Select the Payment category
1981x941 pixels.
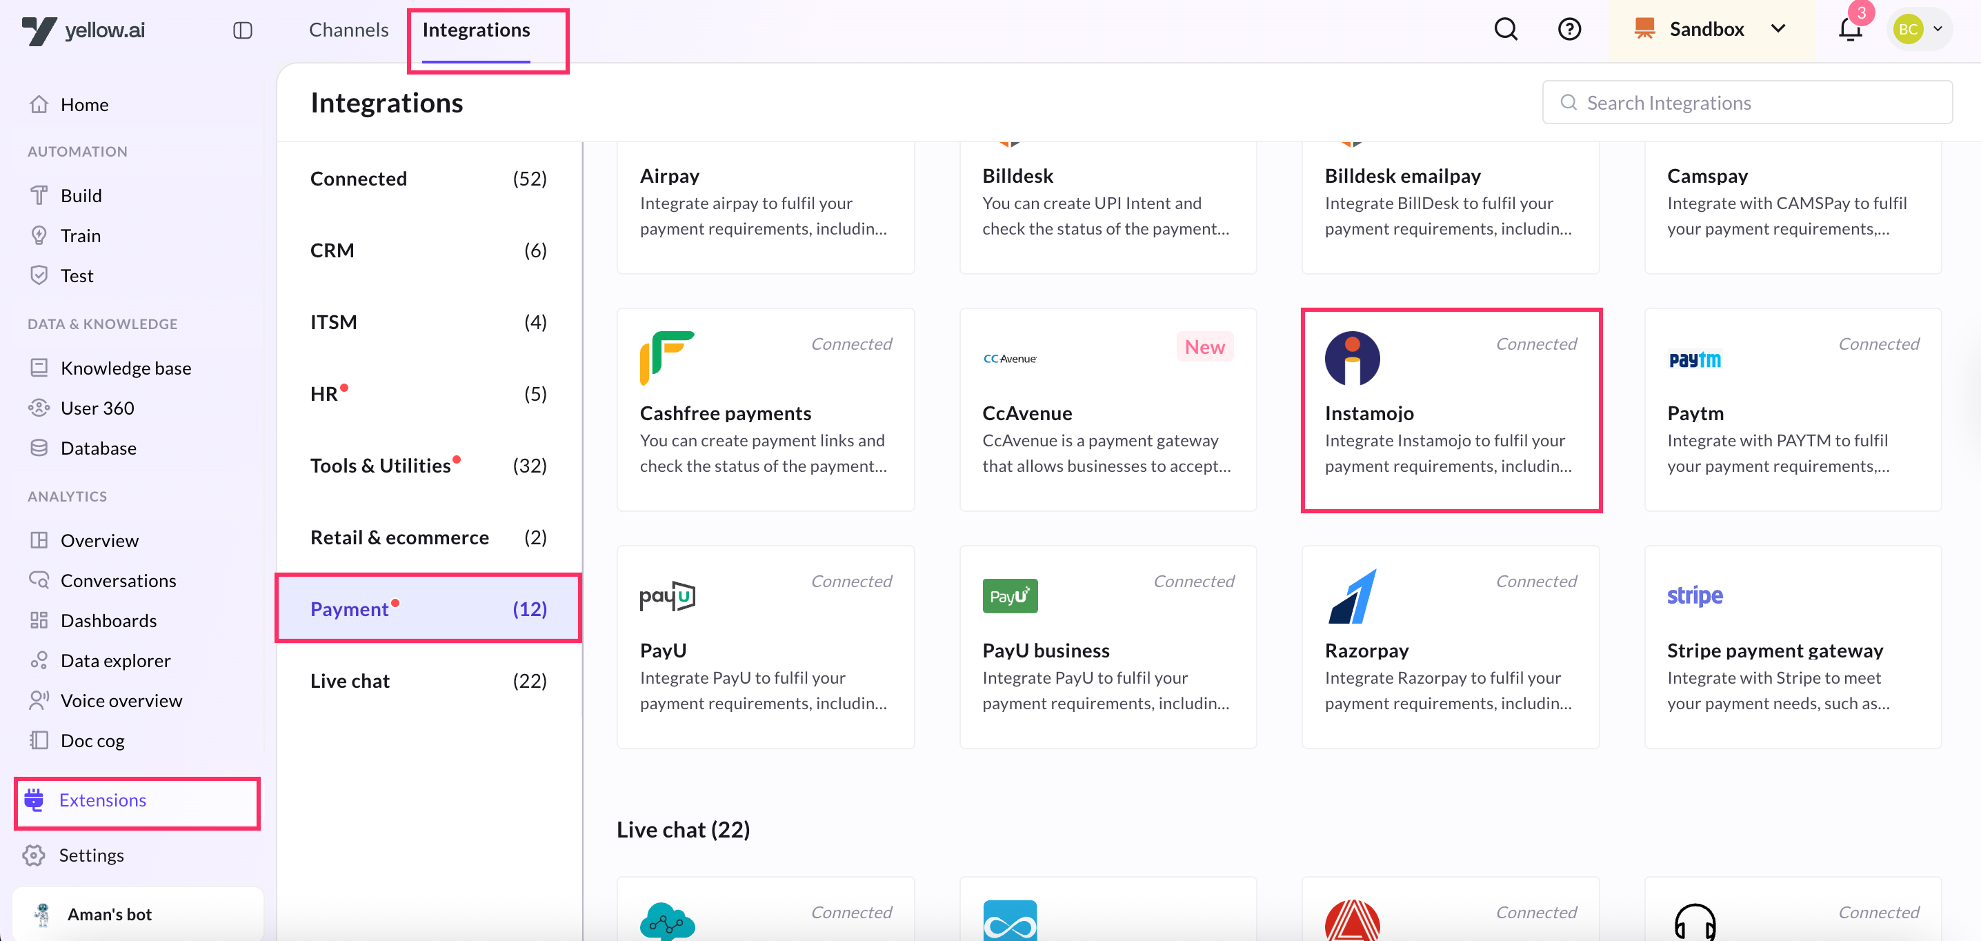click(x=428, y=608)
